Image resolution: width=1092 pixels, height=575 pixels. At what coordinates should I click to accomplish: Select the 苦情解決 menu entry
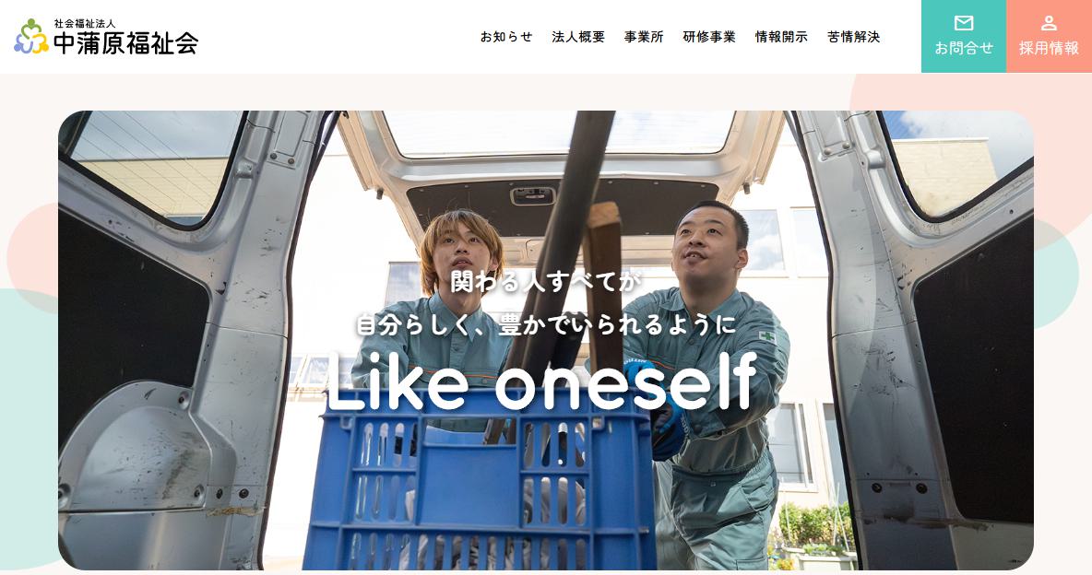[854, 37]
